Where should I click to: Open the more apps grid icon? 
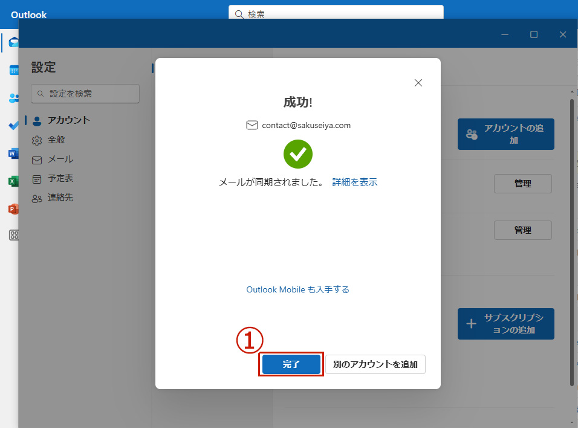[x=14, y=235]
